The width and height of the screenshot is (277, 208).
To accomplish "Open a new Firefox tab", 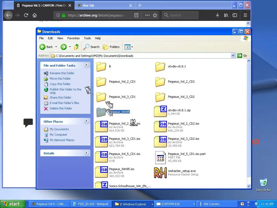I will (x=140, y=5).
